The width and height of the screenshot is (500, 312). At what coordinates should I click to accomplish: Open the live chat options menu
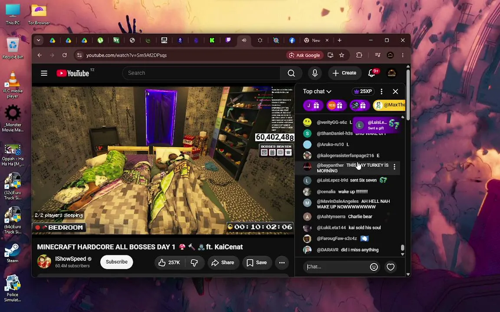(382, 91)
